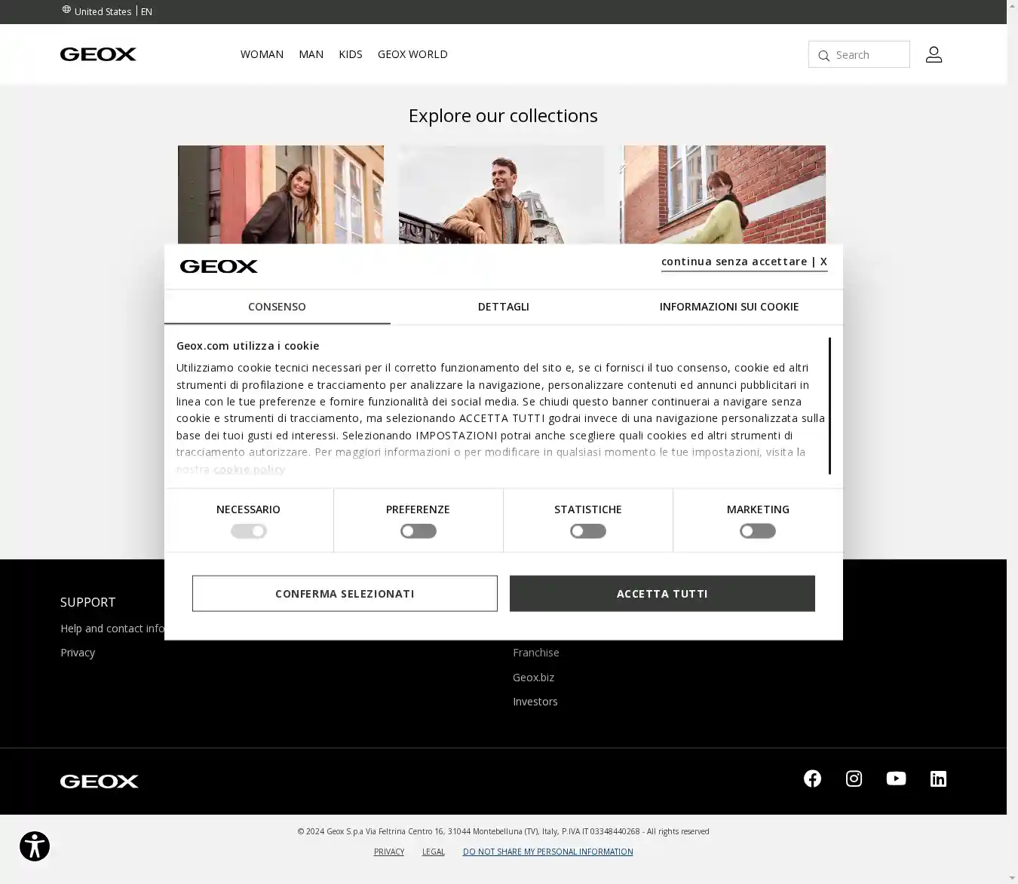Open the EN language selector
This screenshot has width=1018, height=884.
pos(146,12)
